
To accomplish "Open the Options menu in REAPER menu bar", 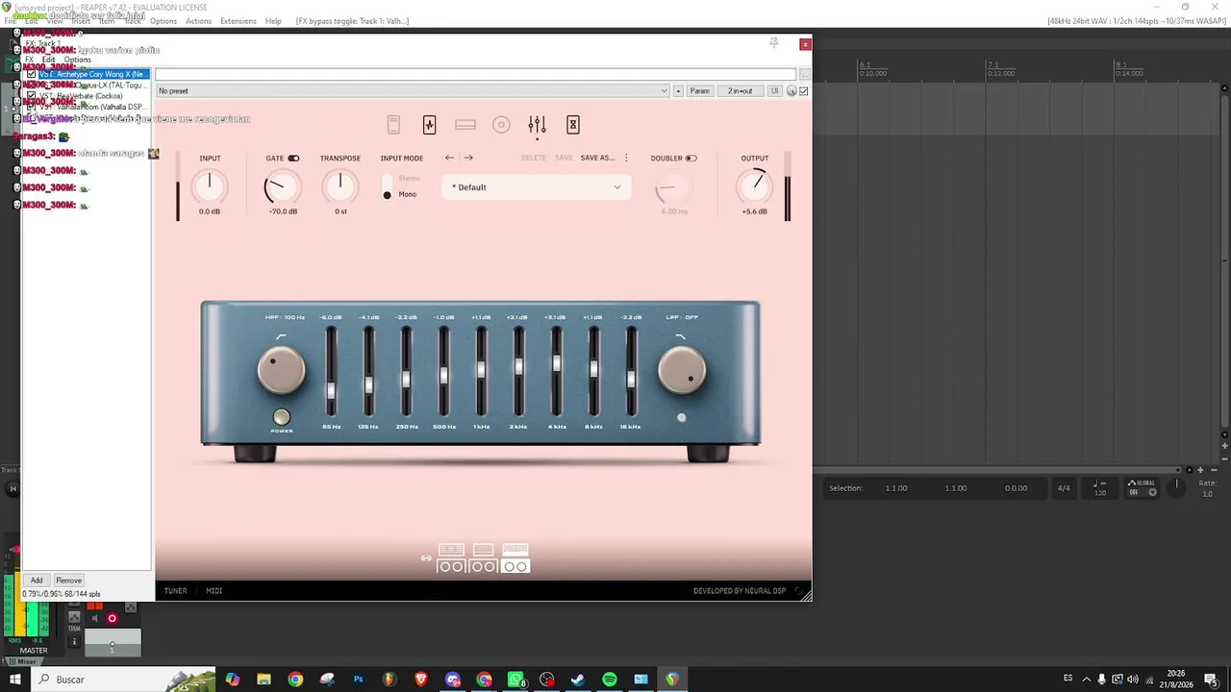I will [163, 21].
